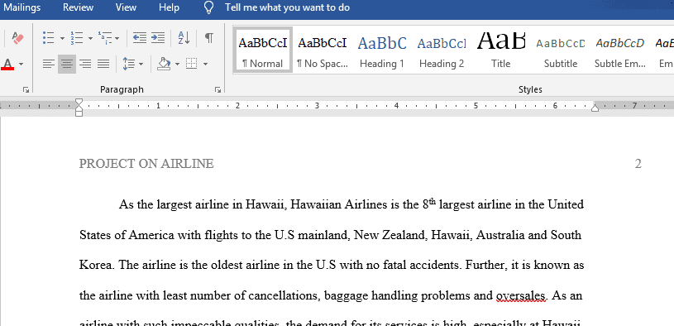Open the Font Color dropdown arrow

21,64
